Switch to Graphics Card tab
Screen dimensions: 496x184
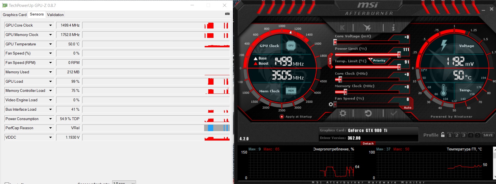click(x=15, y=15)
